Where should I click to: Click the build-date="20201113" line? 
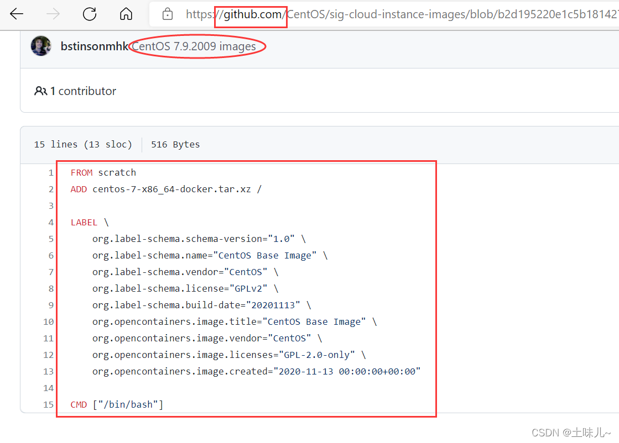point(202,305)
